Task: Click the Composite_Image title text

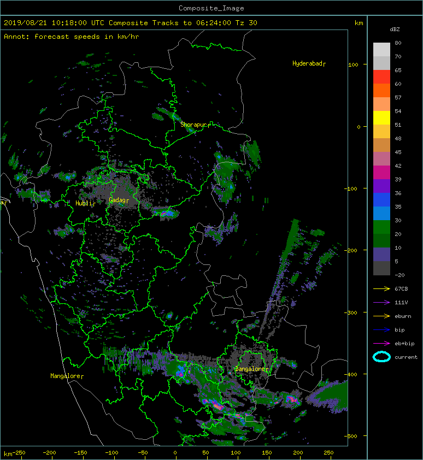Action: pyautogui.click(x=211, y=8)
